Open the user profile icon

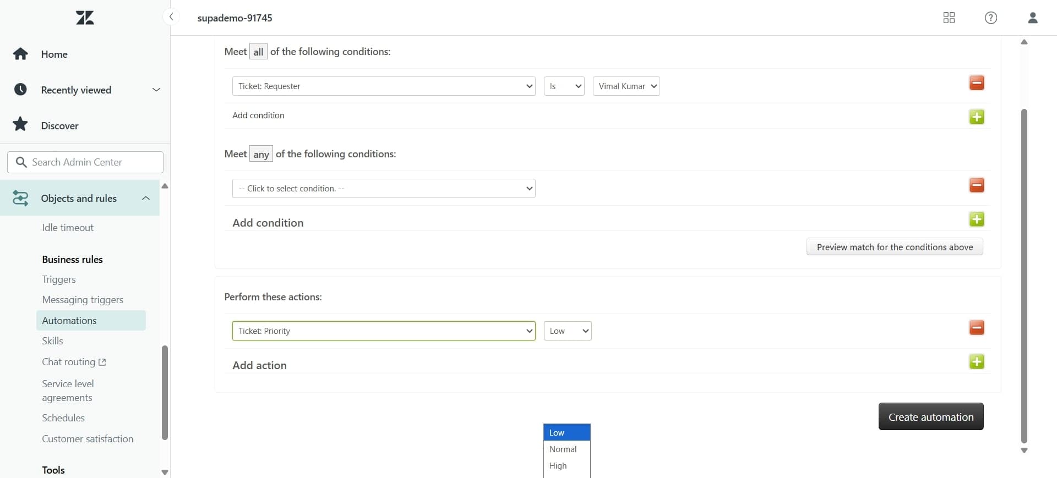pos(1033,18)
